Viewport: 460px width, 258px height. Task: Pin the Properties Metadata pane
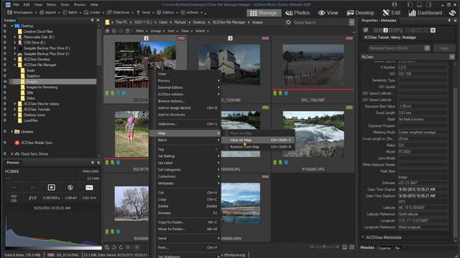point(449,20)
